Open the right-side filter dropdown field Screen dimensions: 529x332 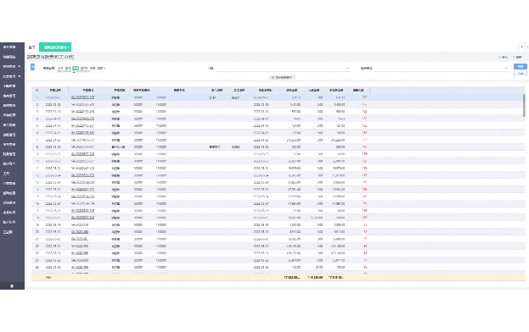coord(442,69)
